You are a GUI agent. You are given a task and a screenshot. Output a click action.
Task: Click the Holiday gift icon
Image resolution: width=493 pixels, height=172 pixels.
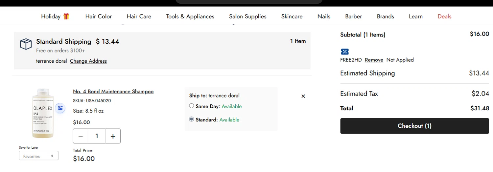pyautogui.click(x=66, y=16)
